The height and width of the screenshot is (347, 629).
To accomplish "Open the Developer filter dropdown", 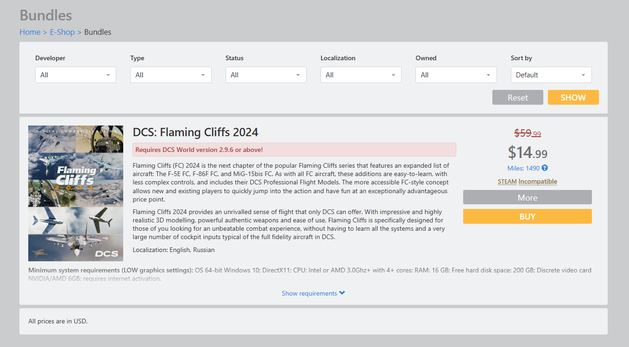I will click(x=75, y=75).
